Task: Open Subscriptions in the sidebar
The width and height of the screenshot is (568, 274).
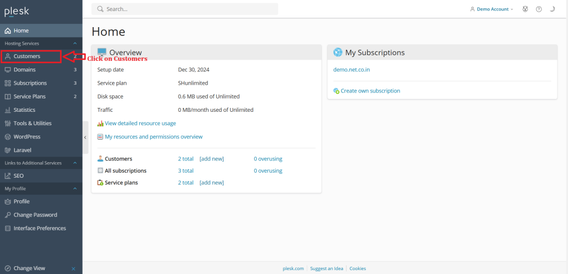Action: 41,83
